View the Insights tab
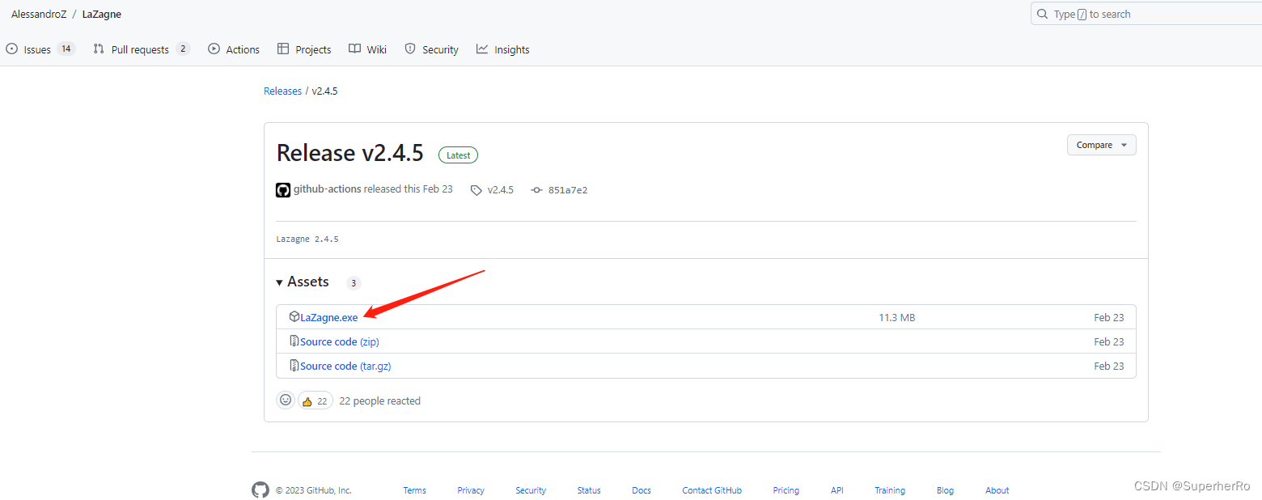 [x=502, y=49]
